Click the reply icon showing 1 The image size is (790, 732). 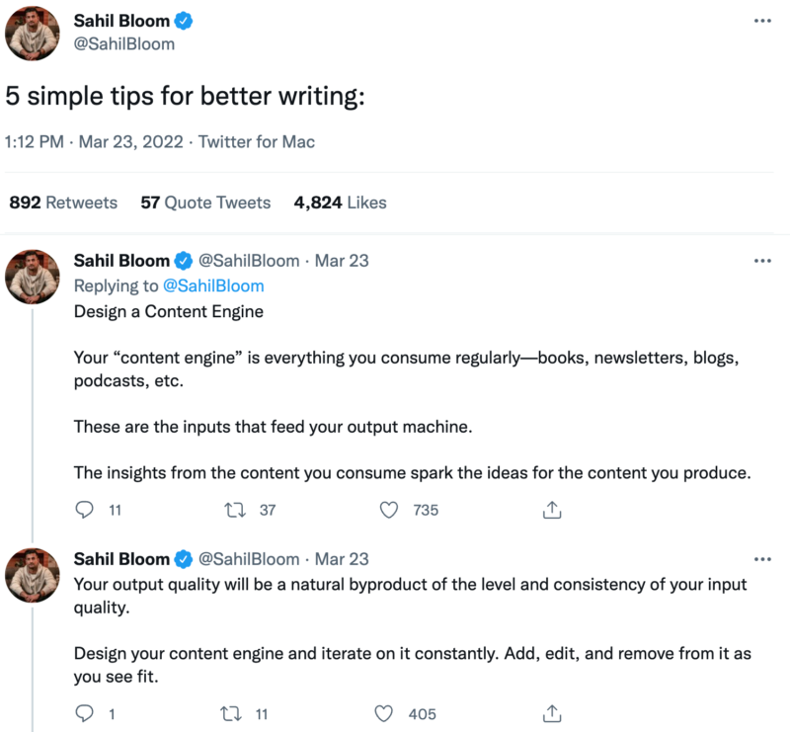tap(84, 713)
